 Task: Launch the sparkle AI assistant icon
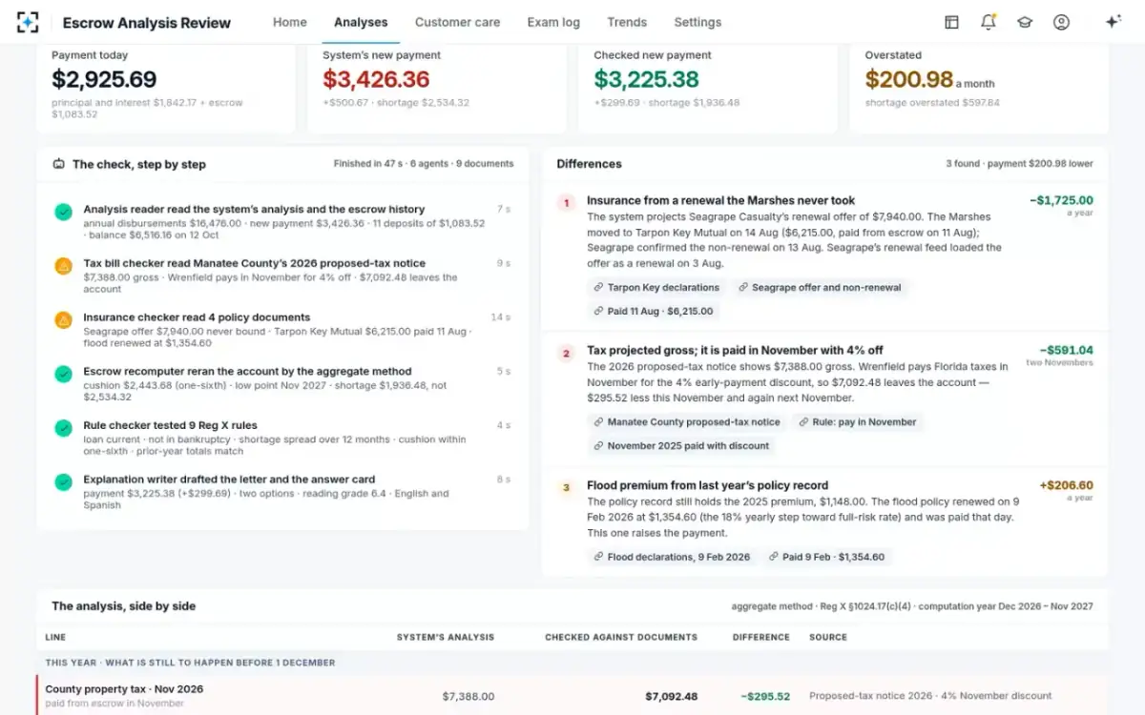tap(1113, 22)
